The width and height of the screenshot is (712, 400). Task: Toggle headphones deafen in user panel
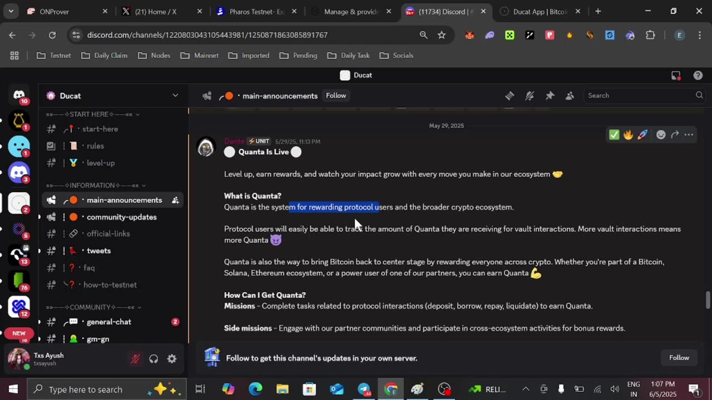[x=154, y=359]
